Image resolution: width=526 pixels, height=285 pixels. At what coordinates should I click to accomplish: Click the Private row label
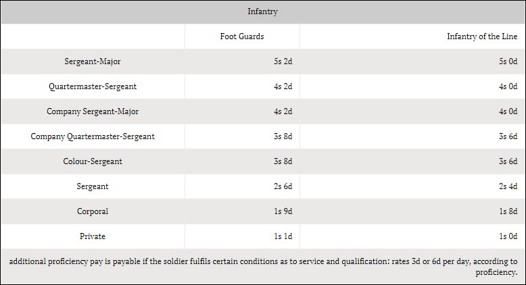pos(93,236)
